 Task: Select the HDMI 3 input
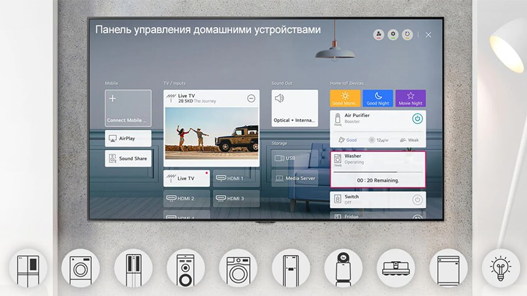[236, 199]
